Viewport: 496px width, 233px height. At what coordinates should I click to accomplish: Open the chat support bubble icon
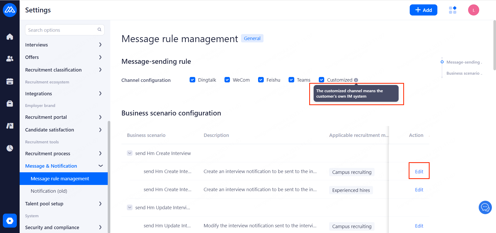(x=485, y=207)
